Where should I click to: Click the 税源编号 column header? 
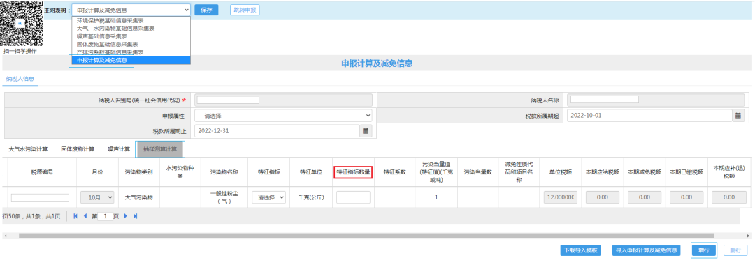(x=42, y=172)
